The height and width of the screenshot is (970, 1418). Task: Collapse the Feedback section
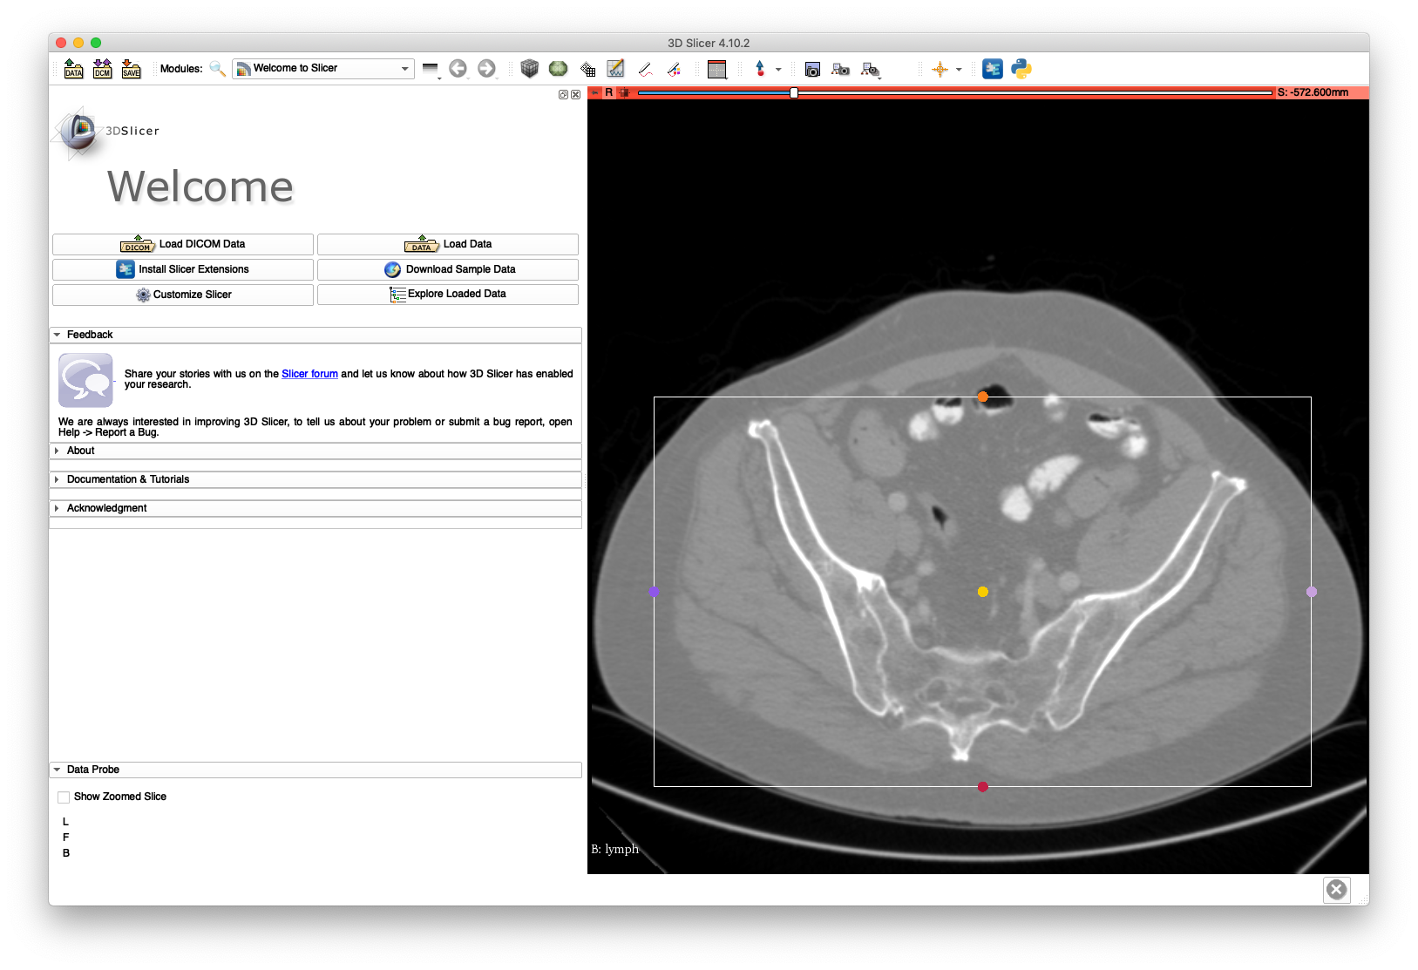pos(315,335)
